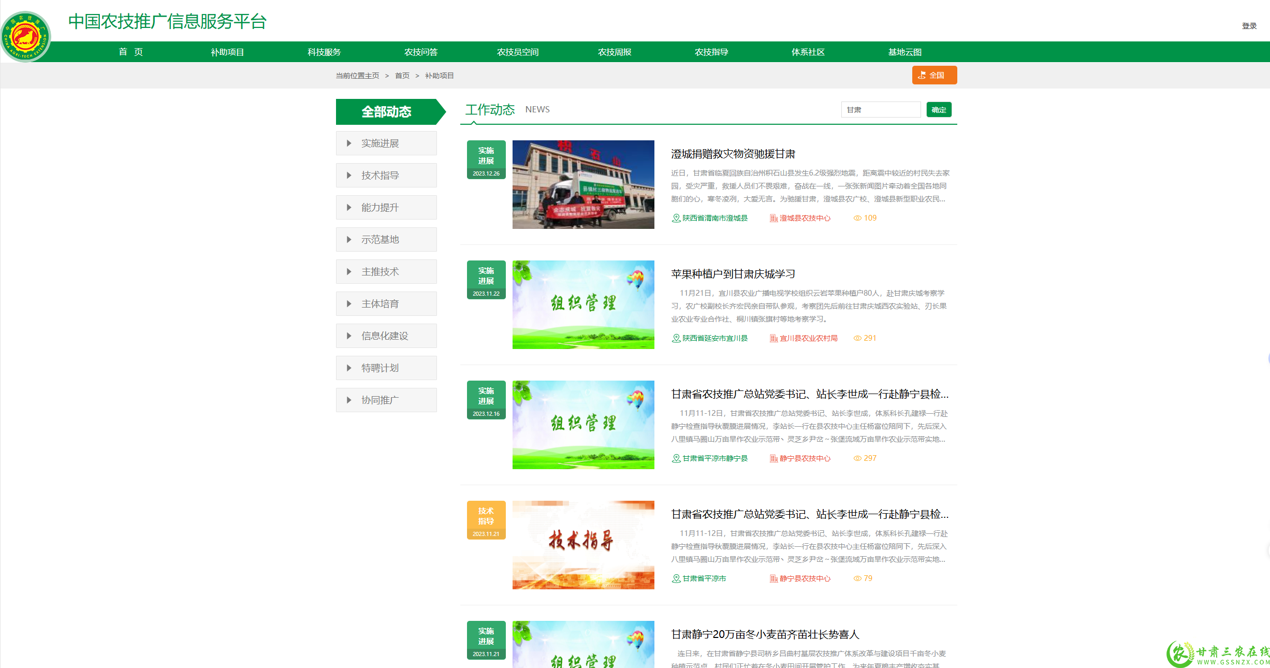The height and width of the screenshot is (668, 1270).
Task: Select the 工作动态 tab heading
Action: pyautogui.click(x=489, y=110)
